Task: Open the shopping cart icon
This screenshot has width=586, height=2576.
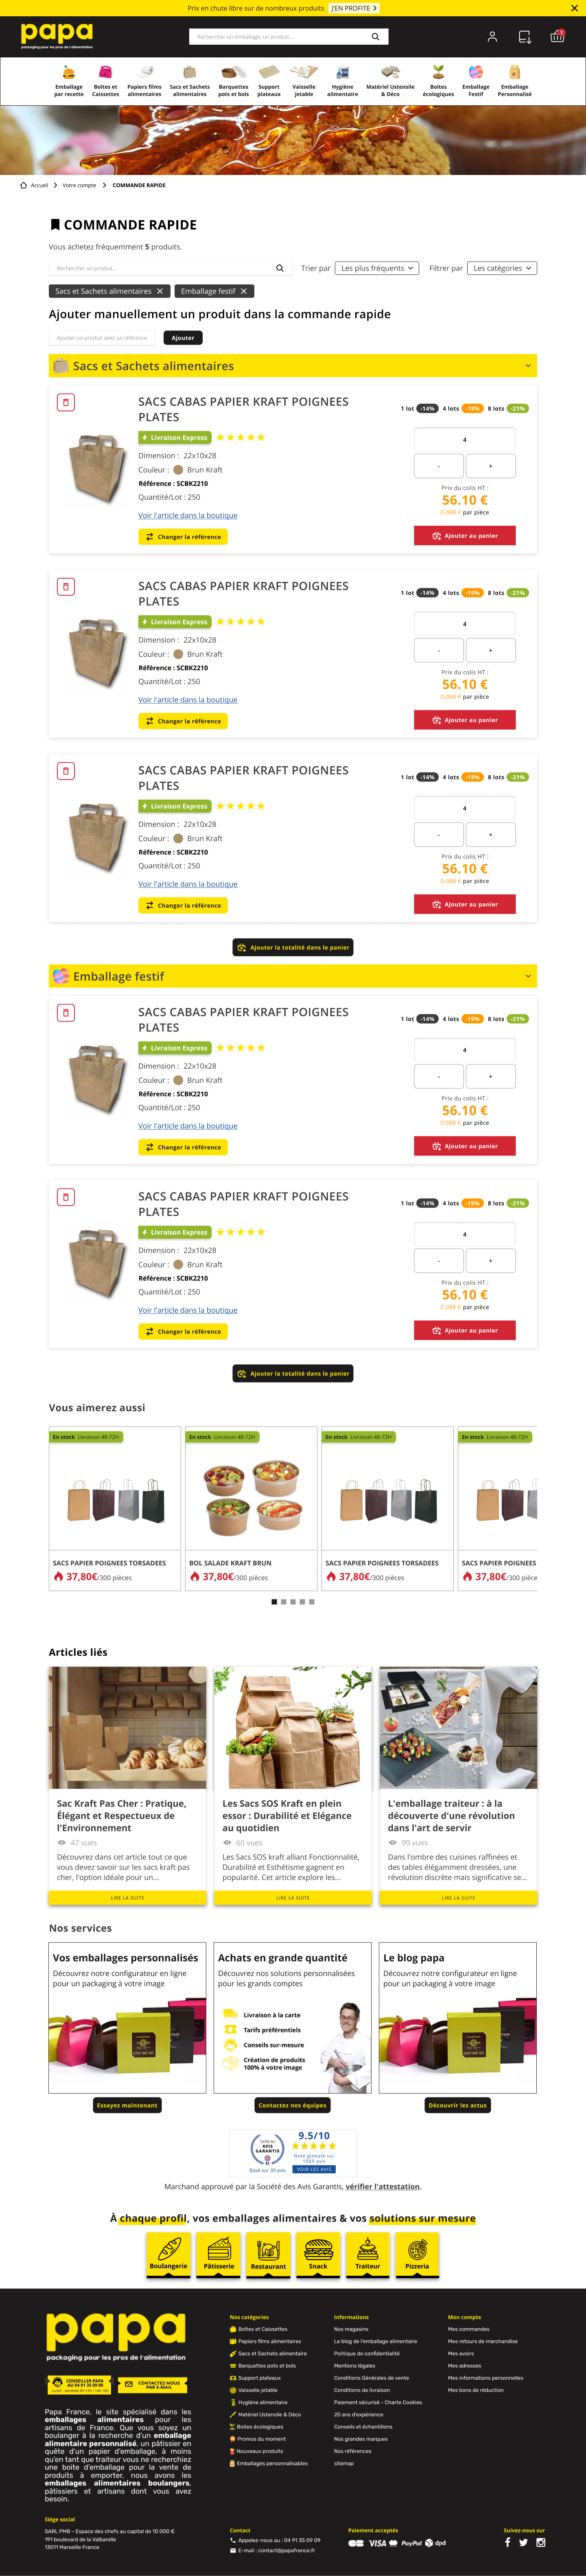Action: 557,37
